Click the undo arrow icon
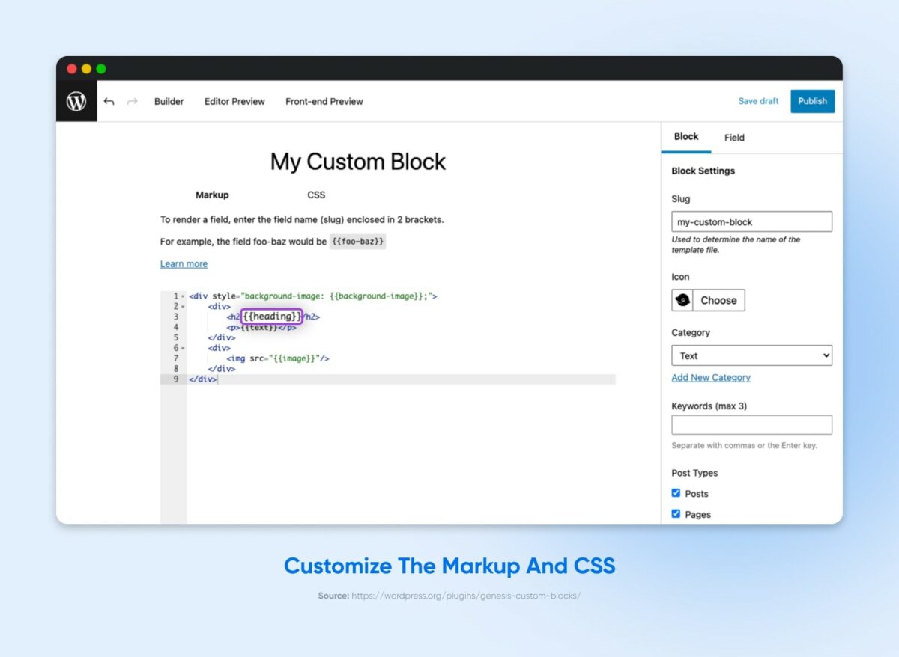Viewport: 899px width, 657px height. [x=109, y=100]
